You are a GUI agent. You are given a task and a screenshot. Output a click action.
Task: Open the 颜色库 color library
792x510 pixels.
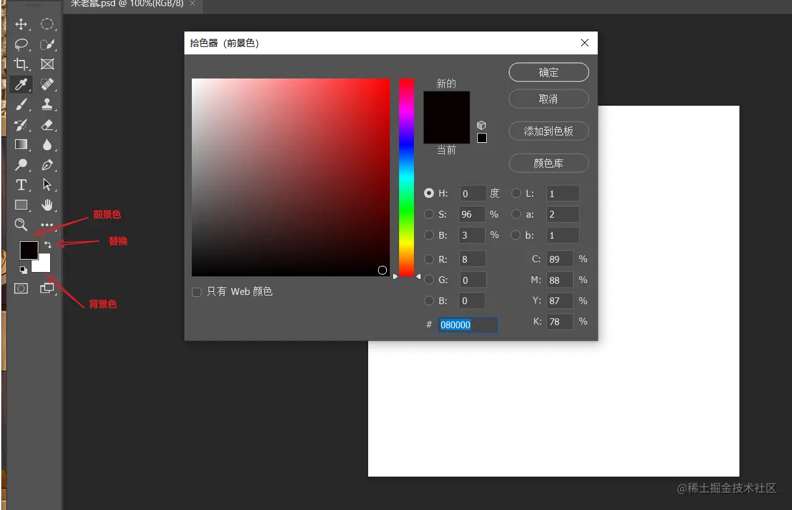548,163
